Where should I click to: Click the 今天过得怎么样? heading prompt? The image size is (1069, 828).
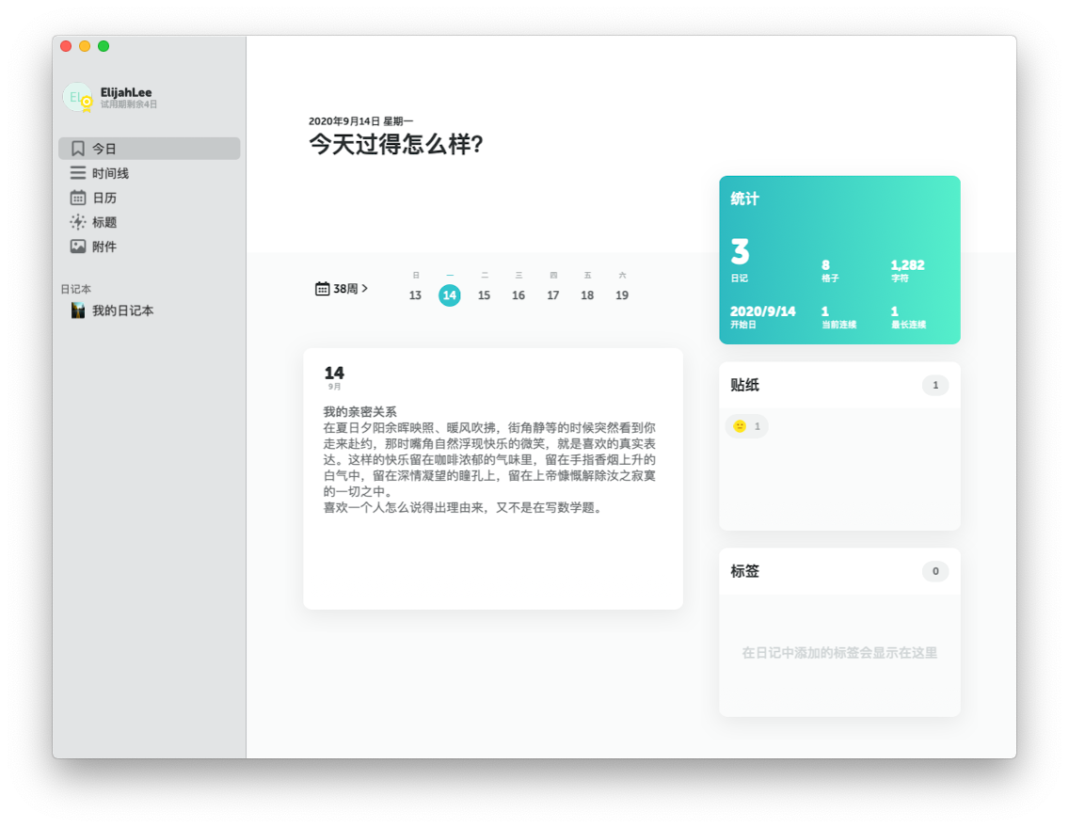(x=396, y=144)
